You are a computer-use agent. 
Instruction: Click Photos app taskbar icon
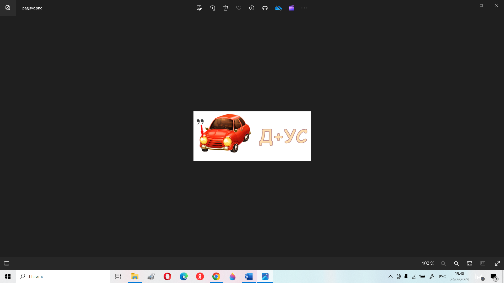[265, 276]
